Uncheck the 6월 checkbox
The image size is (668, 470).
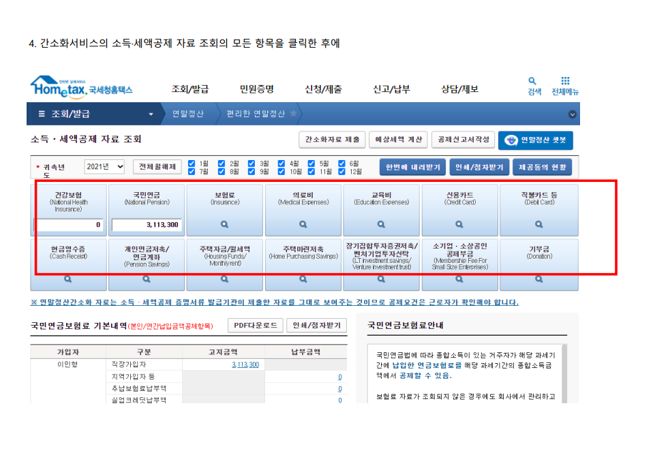[341, 163]
